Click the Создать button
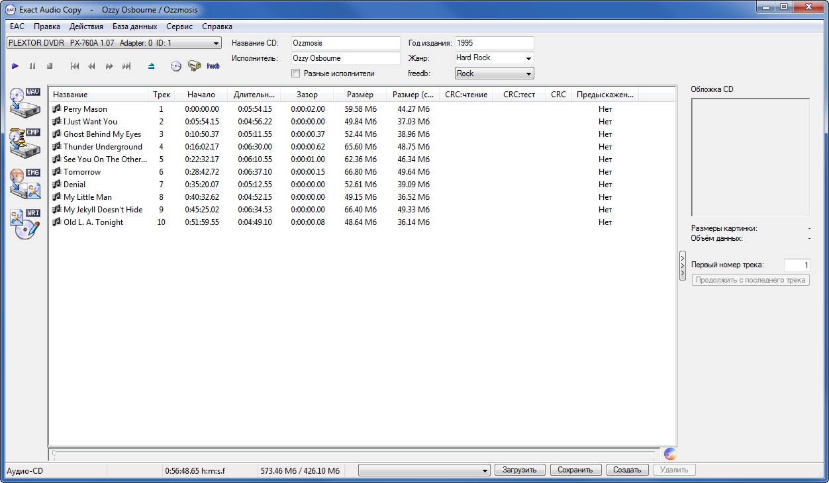 627,470
